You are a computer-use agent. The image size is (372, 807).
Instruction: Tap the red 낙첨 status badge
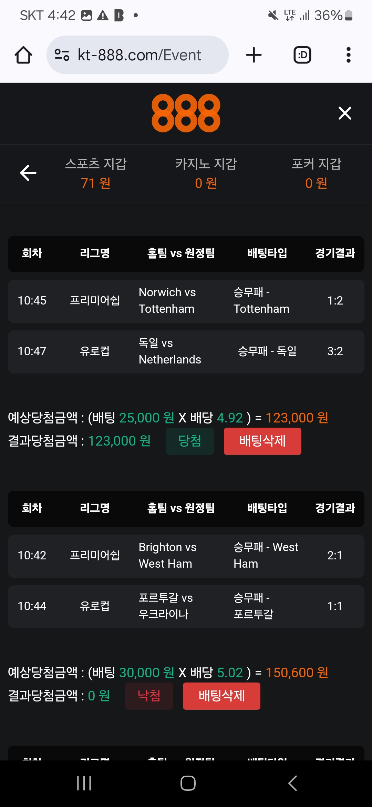[149, 696]
